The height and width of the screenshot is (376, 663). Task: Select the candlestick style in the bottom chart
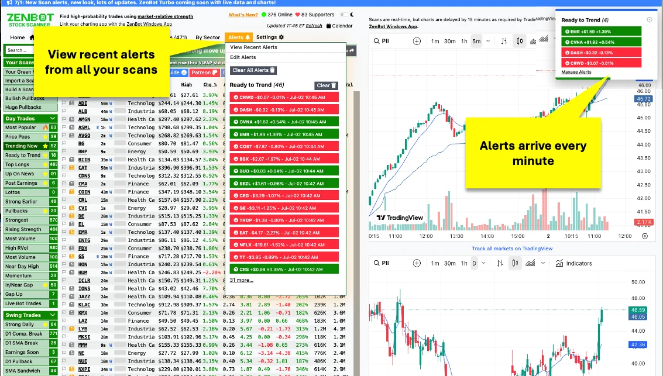515,263
